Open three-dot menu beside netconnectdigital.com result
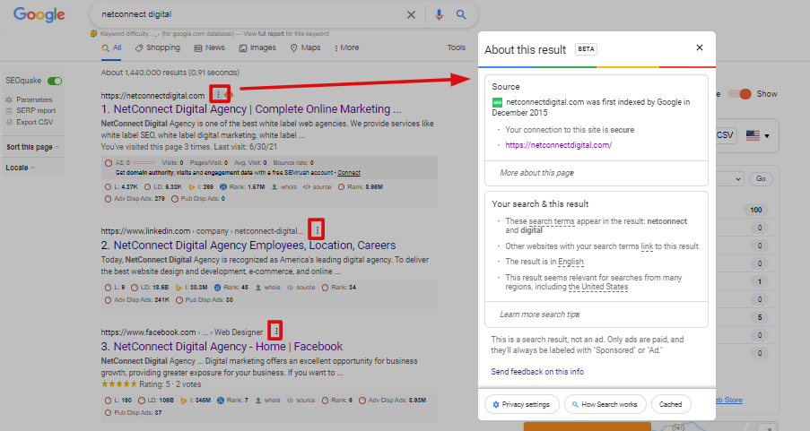The image size is (810, 431). 218,94
